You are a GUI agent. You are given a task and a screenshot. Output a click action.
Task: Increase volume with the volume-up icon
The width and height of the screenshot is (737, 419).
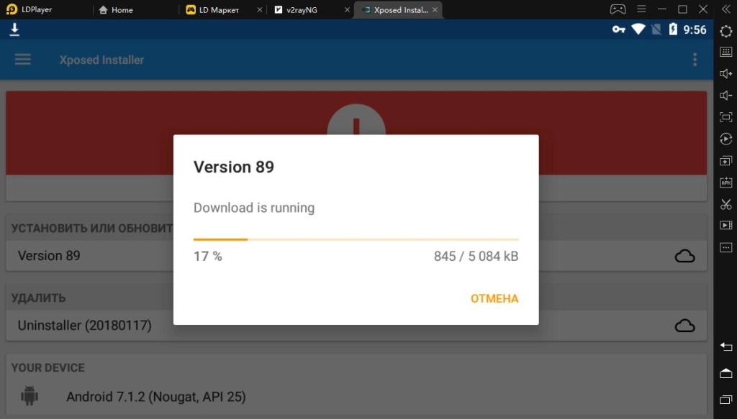(x=725, y=73)
